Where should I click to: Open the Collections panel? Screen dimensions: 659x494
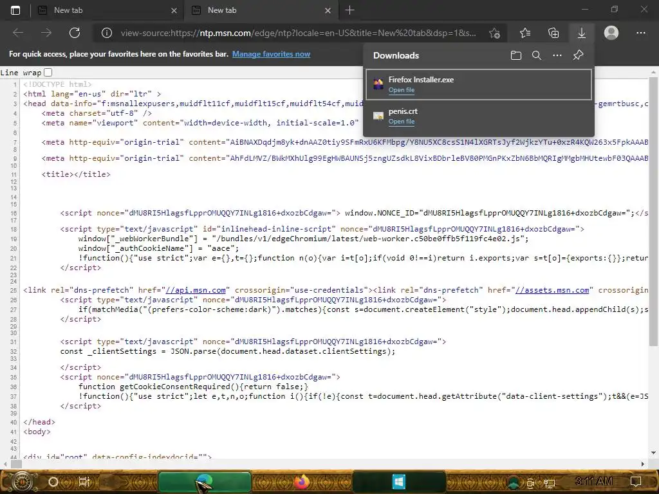(x=553, y=33)
